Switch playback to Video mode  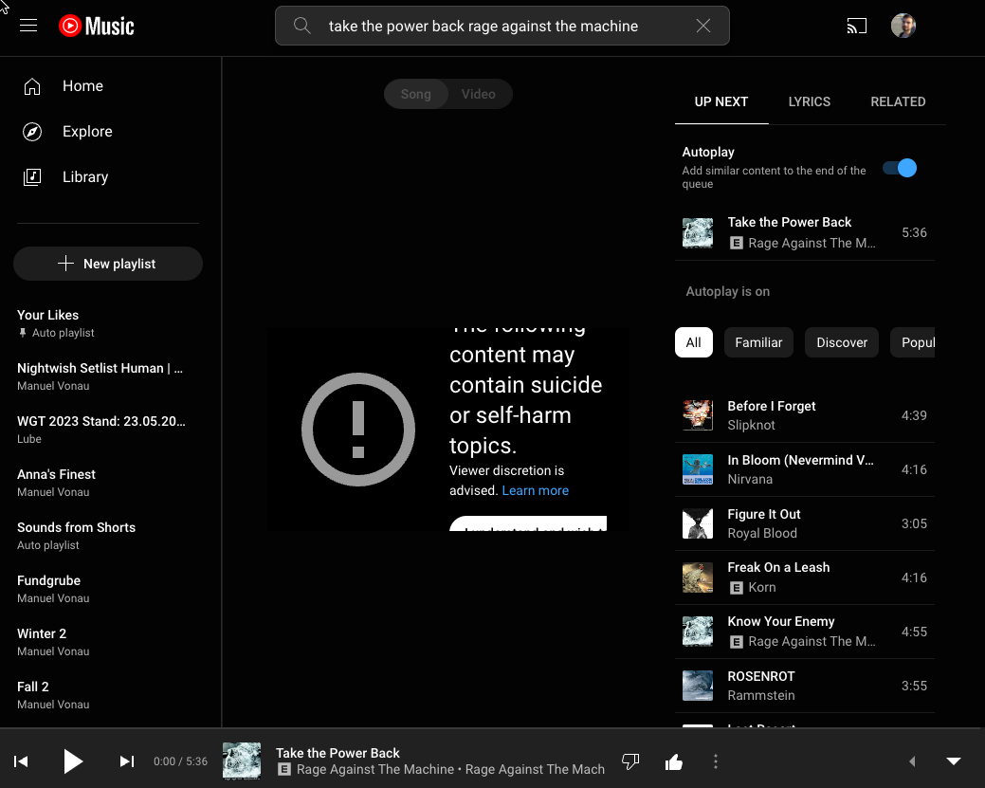pyautogui.click(x=478, y=94)
